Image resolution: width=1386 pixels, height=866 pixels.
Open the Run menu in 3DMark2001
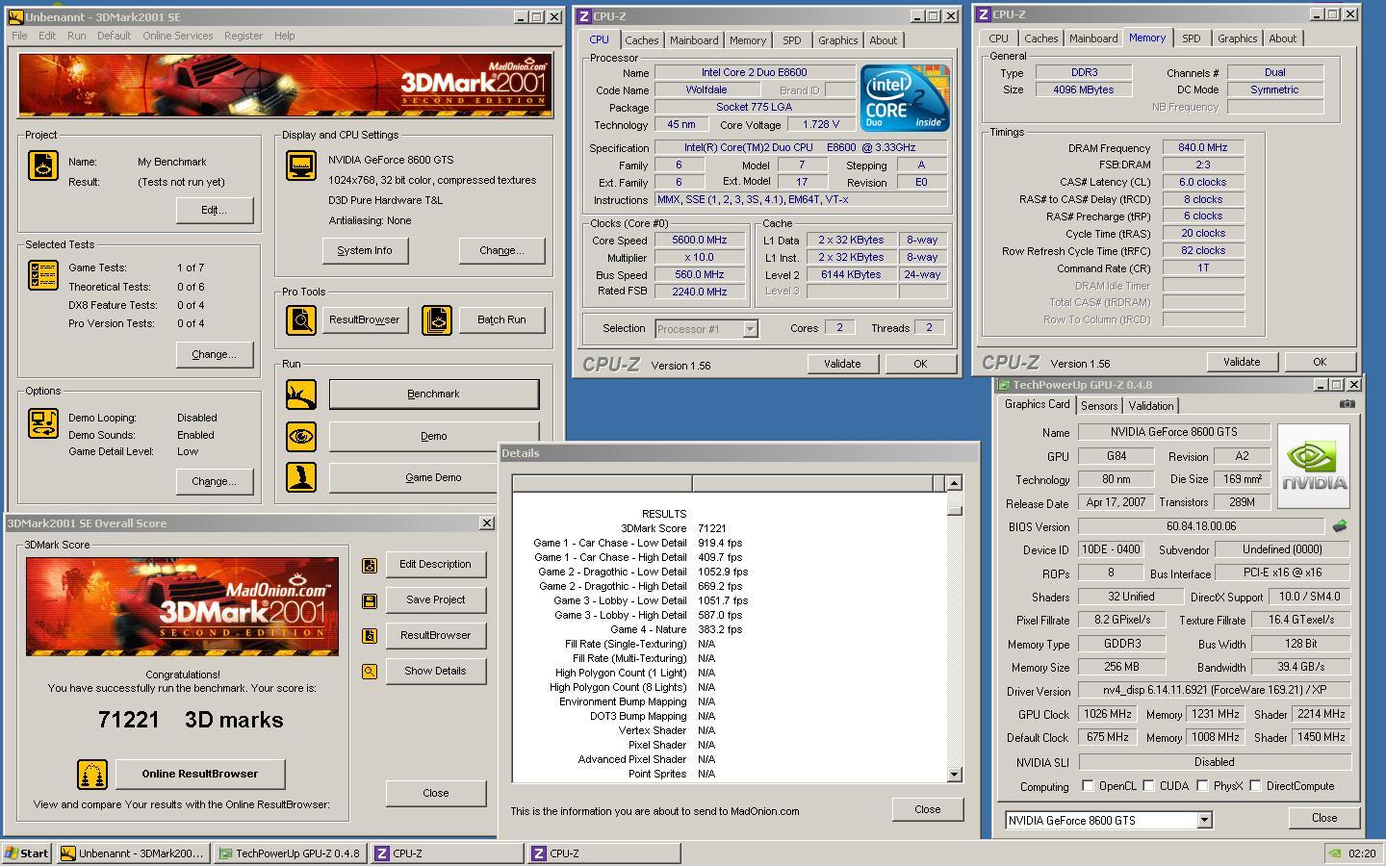(76, 36)
